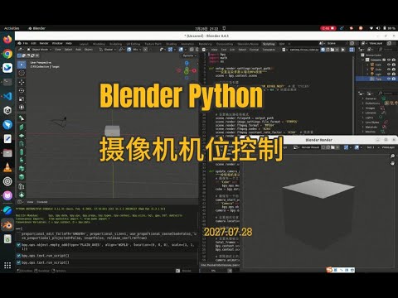Select the Transform tool in viewport toolbar

[22, 108]
